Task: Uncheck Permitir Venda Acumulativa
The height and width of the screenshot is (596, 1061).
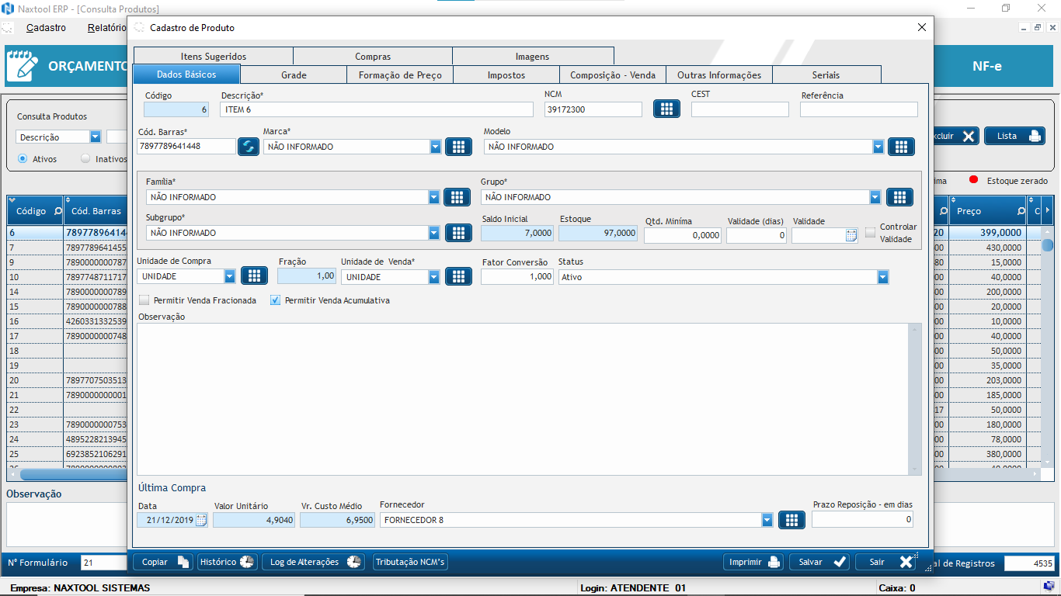Action: coord(275,300)
